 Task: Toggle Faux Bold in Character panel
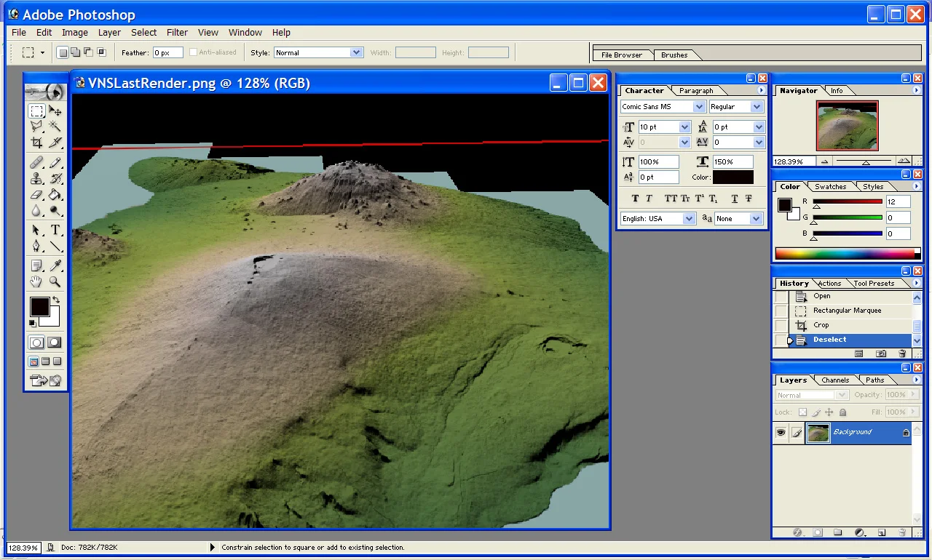coord(635,199)
